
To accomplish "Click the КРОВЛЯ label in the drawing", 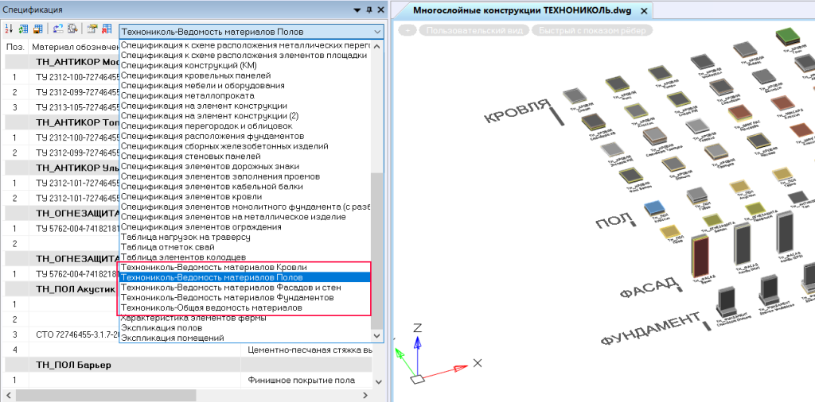I will [517, 110].
